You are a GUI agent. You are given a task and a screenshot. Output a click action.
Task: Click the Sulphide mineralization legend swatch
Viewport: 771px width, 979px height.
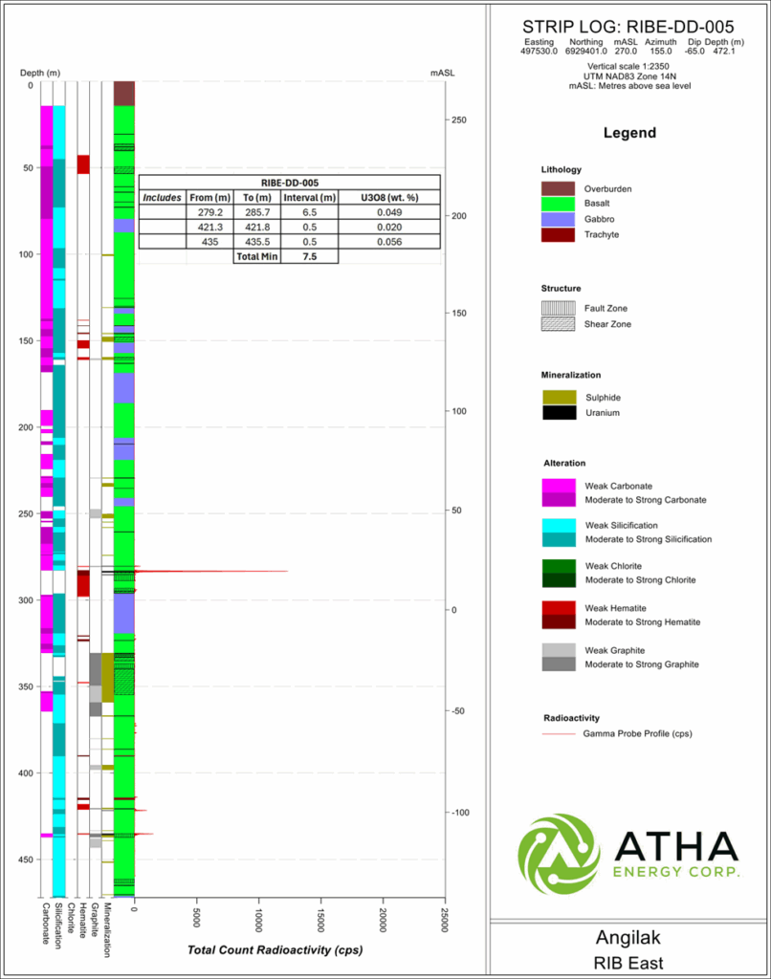pos(559,397)
